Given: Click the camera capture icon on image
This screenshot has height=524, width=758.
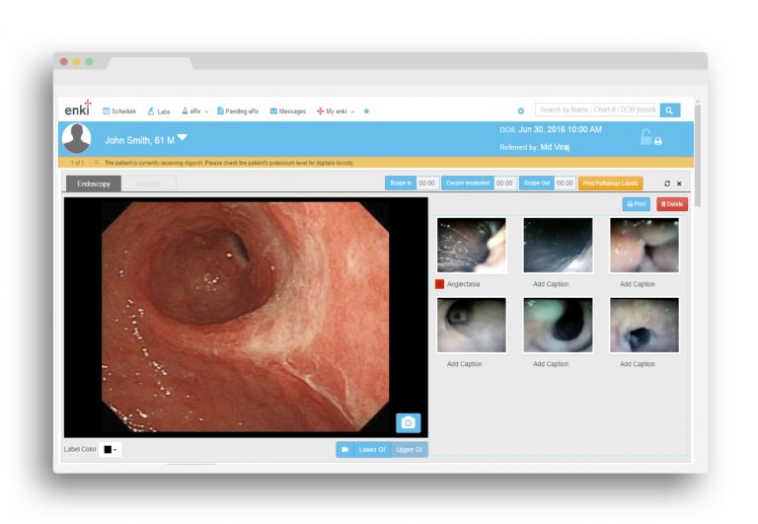Looking at the screenshot, I should (x=408, y=422).
